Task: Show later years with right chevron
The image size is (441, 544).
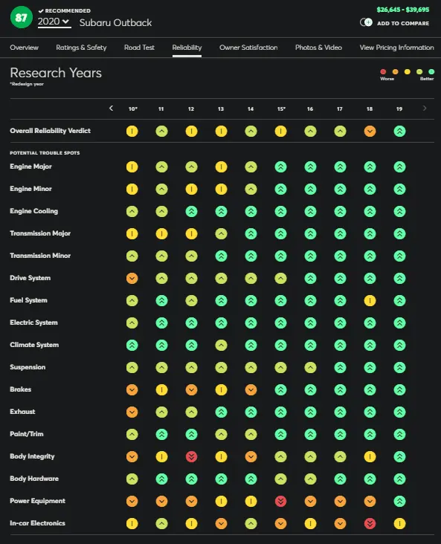Action: [425, 109]
